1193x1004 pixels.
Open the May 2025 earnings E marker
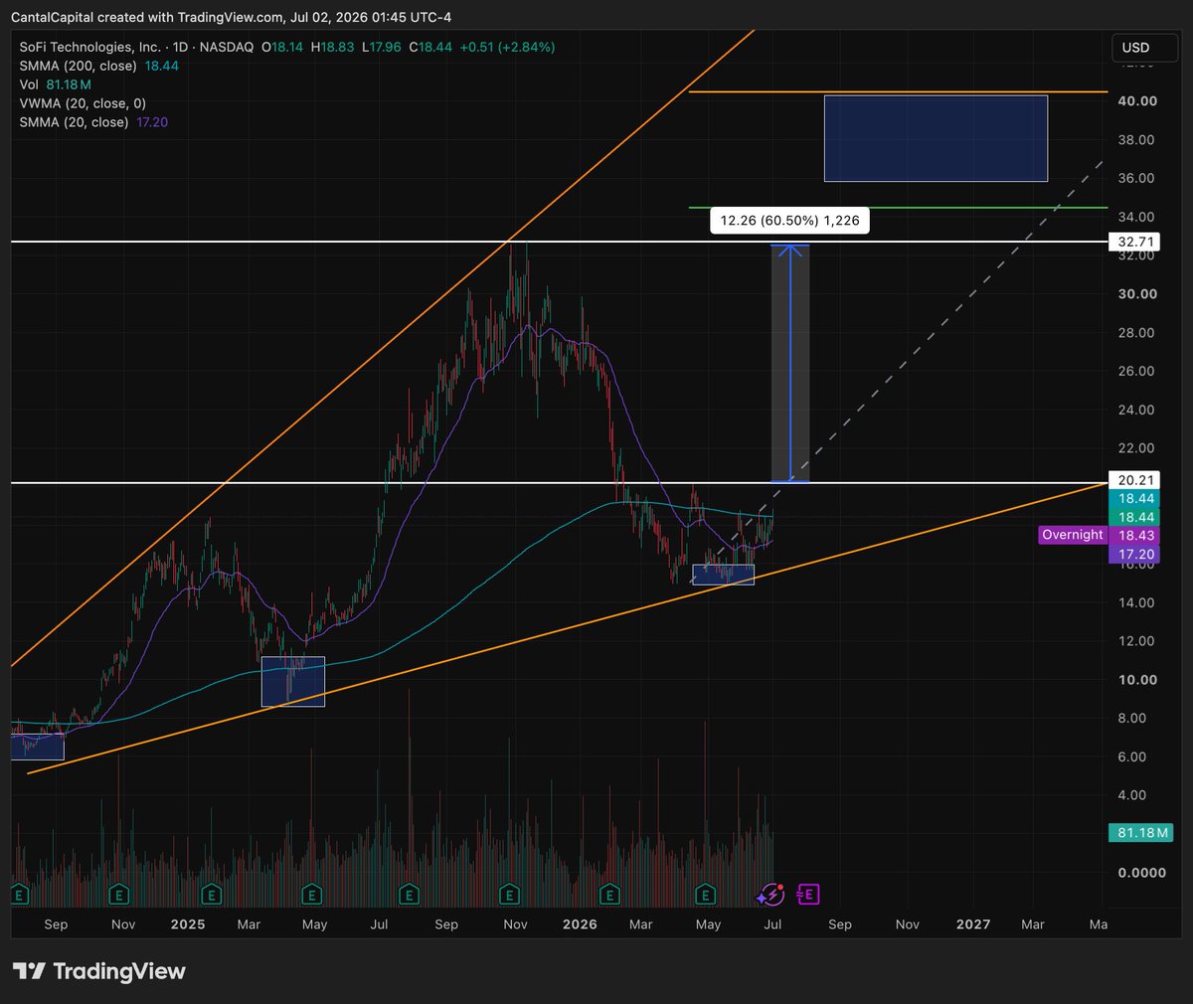(312, 895)
